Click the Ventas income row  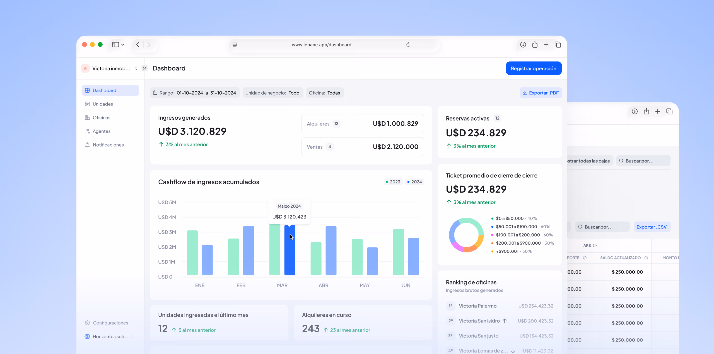(x=363, y=147)
